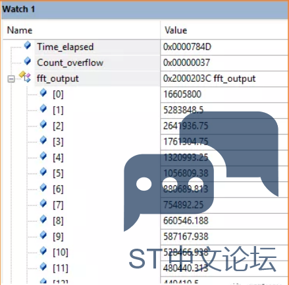Screen dimensions: 289x285
Task: Click the value 16605800
Action: coord(182,94)
